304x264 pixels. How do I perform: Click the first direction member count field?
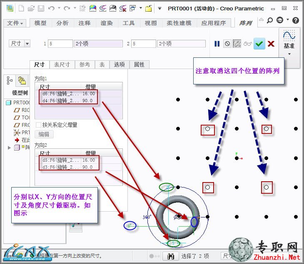coord(60,44)
